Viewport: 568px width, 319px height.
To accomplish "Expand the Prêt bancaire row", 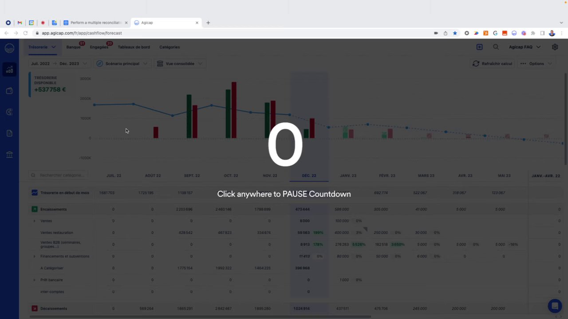I will [x=35, y=280].
